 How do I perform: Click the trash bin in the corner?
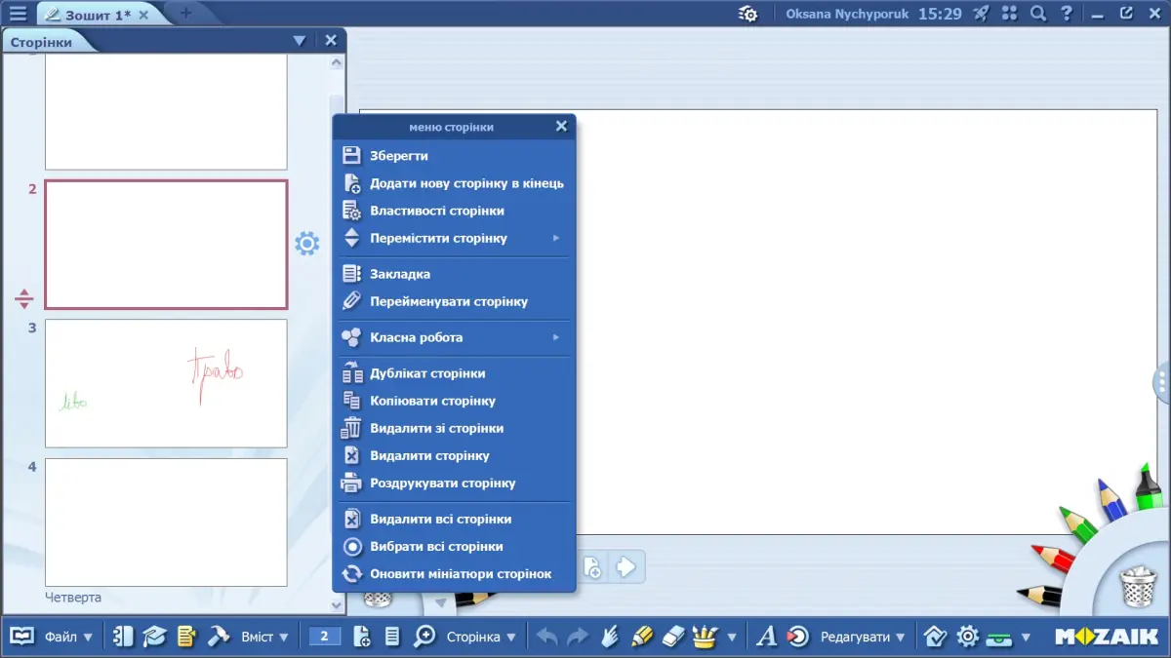1138,588
